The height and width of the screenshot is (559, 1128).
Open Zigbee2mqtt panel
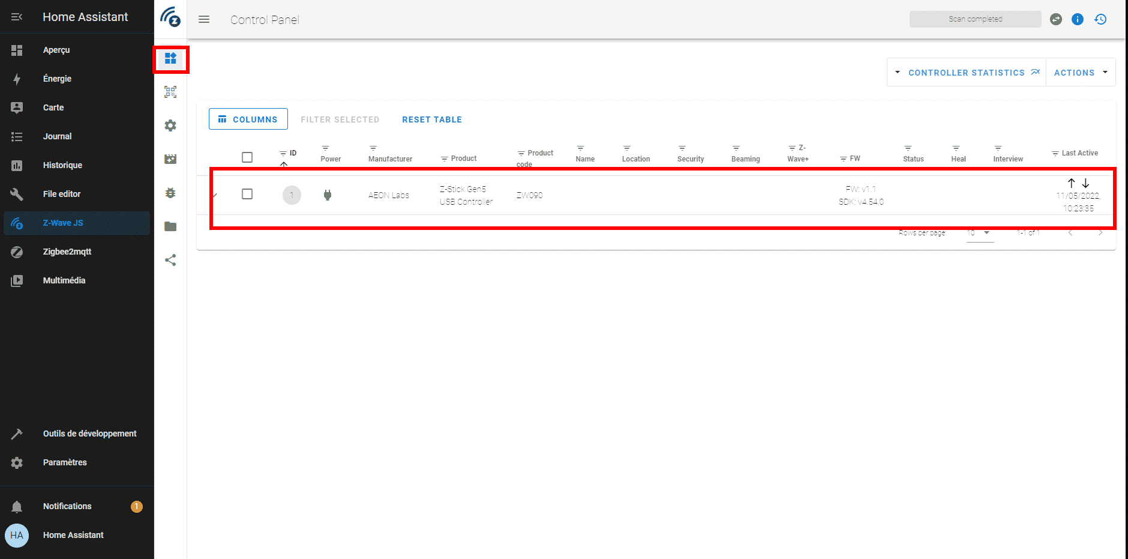point(77,252)
